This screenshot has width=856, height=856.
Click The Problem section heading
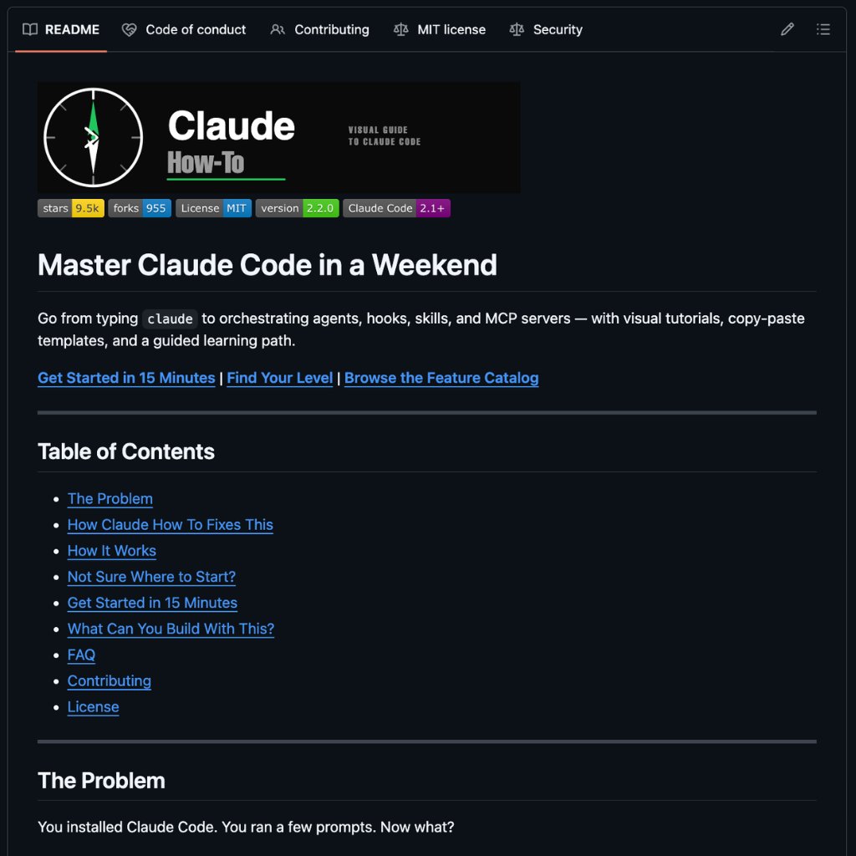point(101,781)
